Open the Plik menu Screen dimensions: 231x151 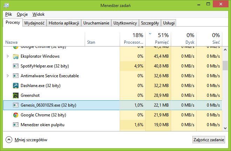click(x=8, y=14)
